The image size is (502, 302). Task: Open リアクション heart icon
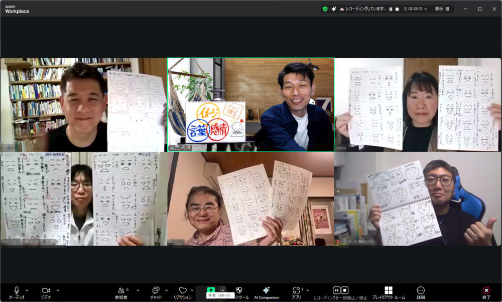point(183,290)
